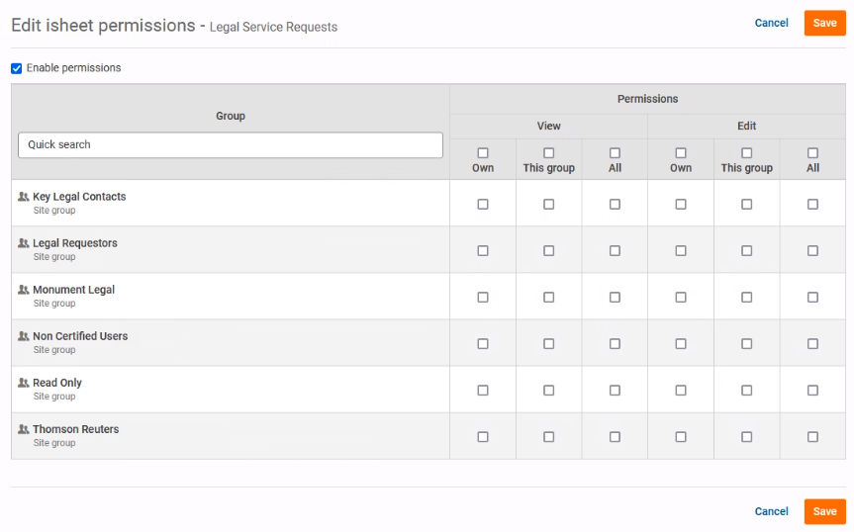Click the bottom Cancel link
This screenshot has width=854, height=532.
[771, 511]
